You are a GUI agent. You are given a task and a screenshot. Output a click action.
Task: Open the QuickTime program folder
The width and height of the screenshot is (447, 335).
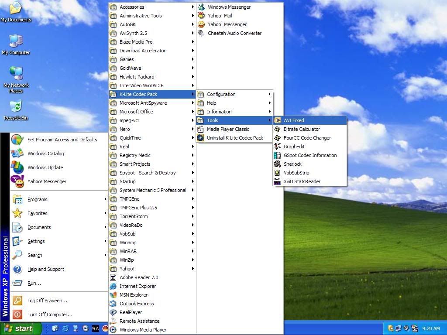tap(152, 138)
